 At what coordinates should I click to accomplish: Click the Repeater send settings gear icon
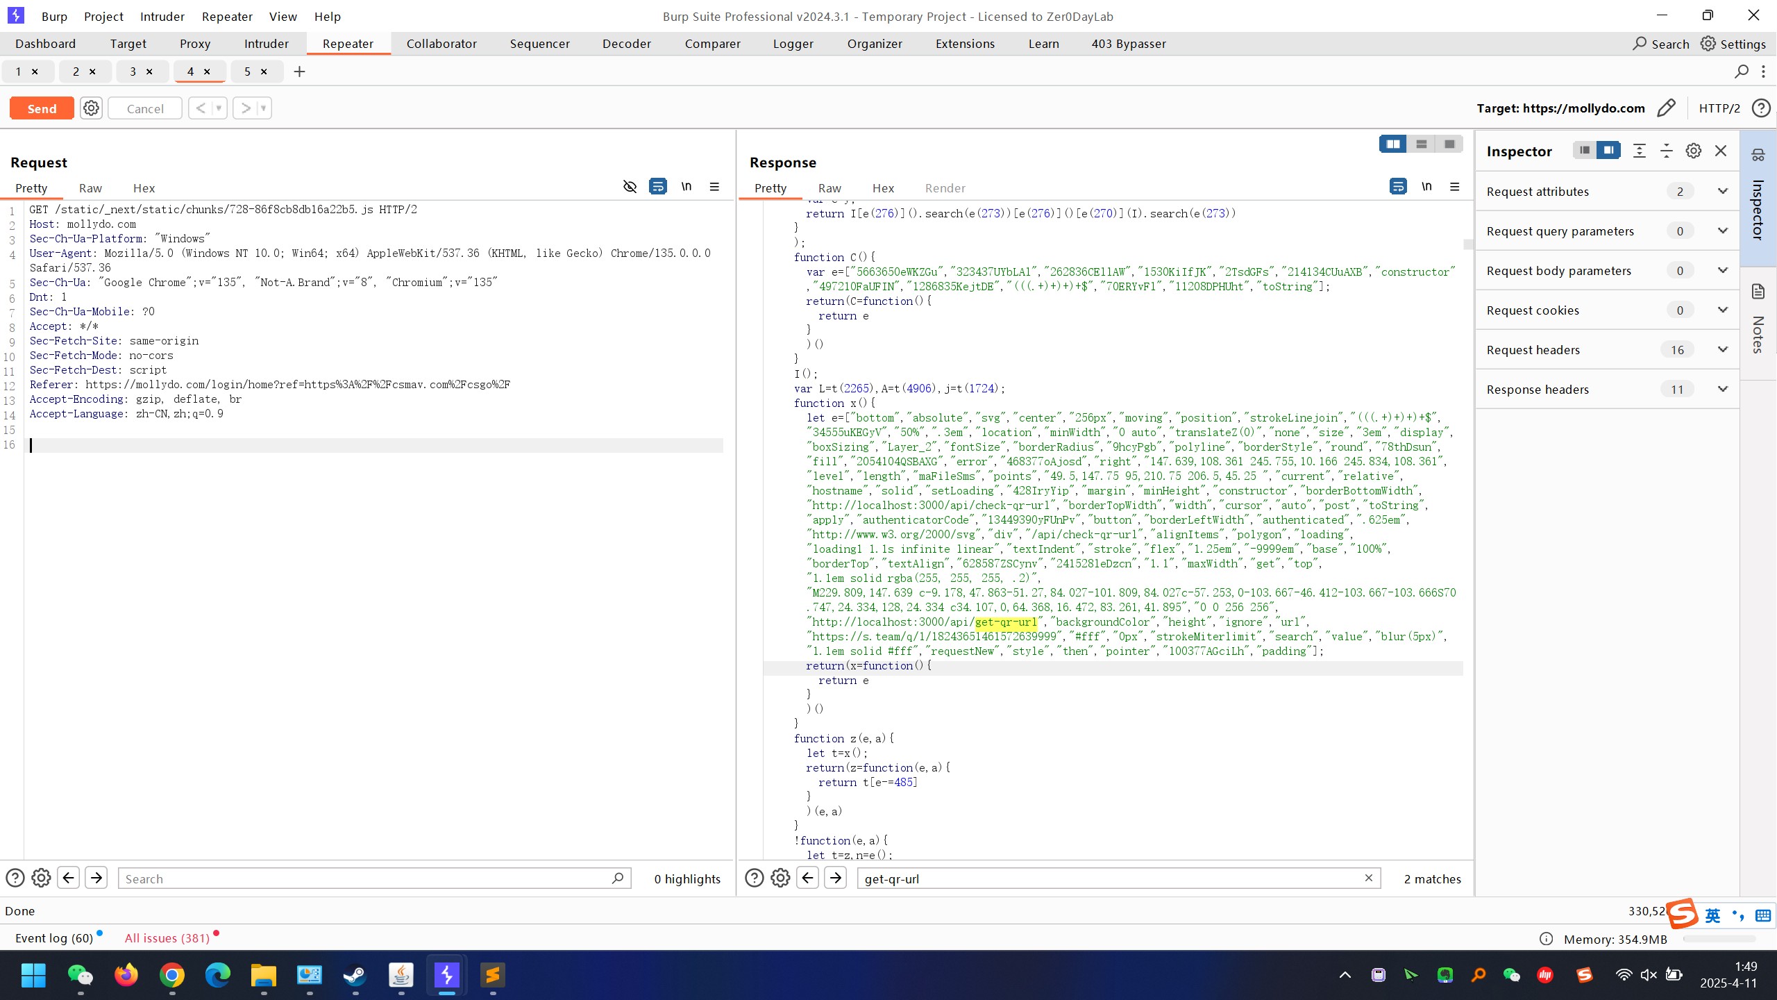click(91, 108)
